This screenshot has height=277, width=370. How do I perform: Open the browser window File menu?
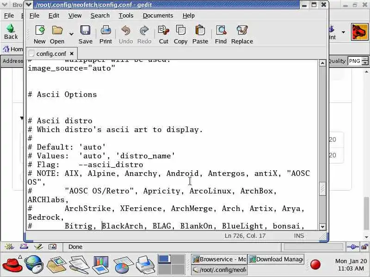pos(9,16)
